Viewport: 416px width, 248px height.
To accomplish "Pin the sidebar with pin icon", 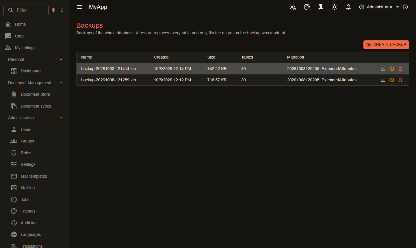I will (53, 10).
